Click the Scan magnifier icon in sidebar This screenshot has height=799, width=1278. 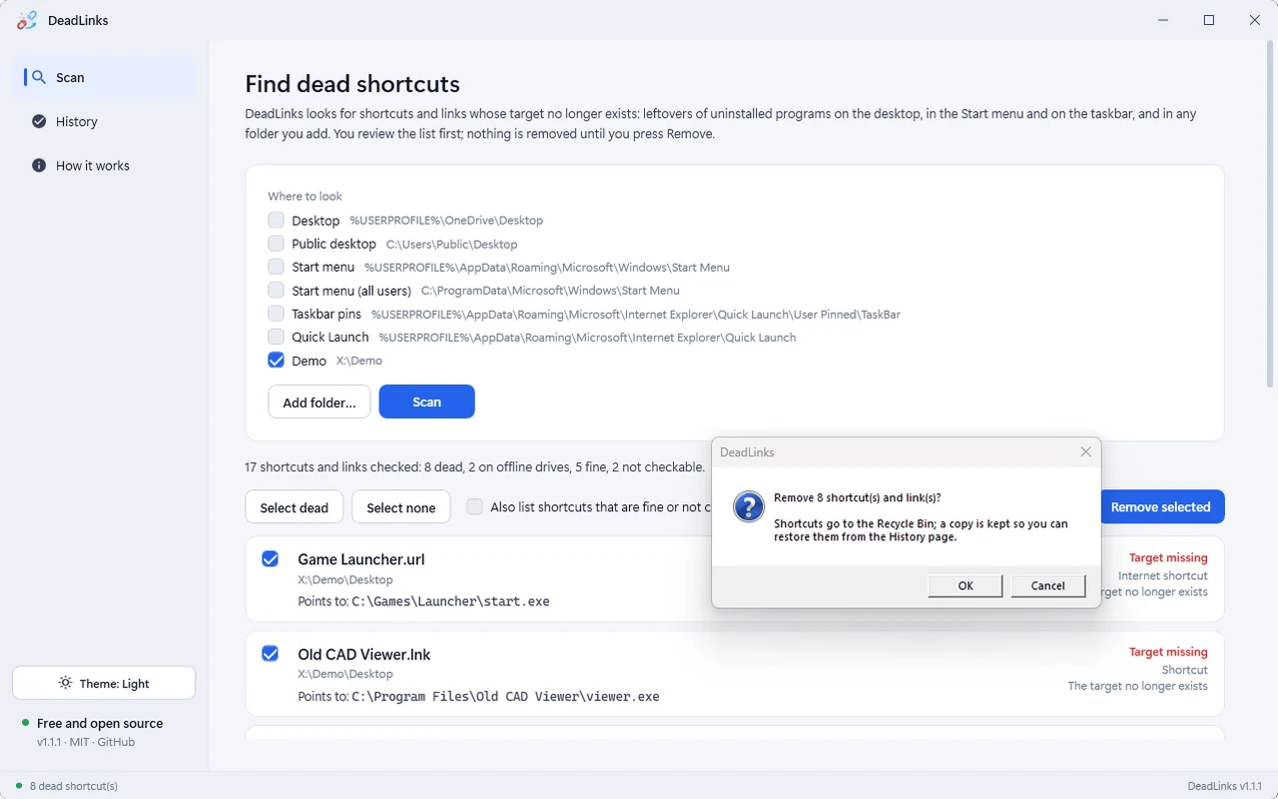pyautogui.click(x=39, y=77)
